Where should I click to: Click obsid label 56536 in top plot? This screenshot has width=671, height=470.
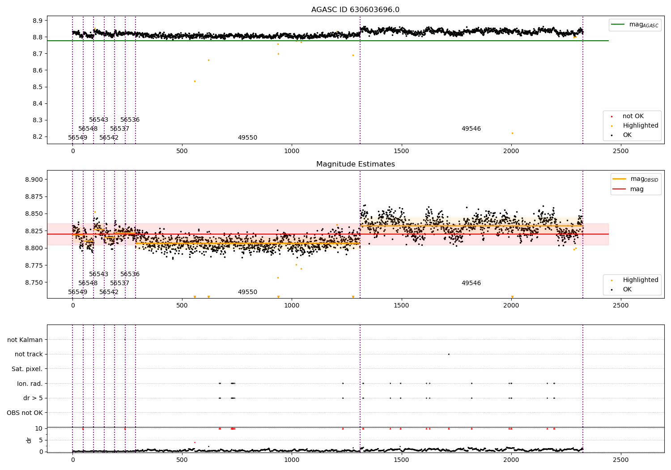point(130,120)
